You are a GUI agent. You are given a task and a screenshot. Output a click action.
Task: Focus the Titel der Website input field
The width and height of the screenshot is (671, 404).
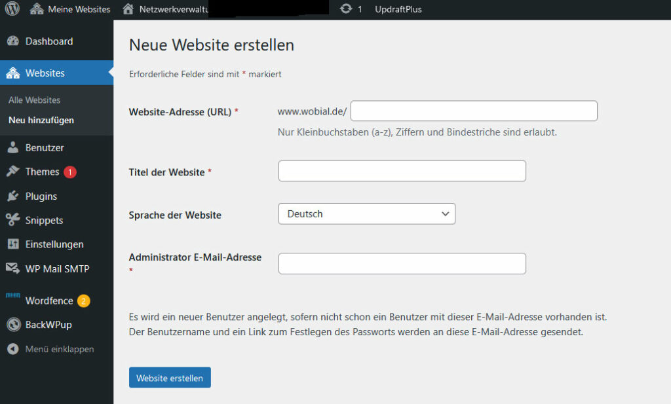(x=402, y=171)
